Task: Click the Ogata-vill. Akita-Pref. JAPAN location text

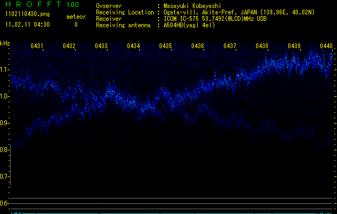Action: coord(239,12)
